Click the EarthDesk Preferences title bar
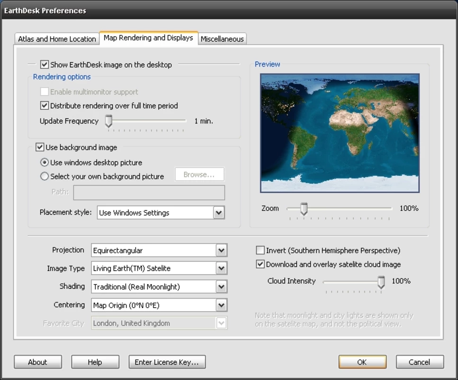Screen dimensions: 458x380 pyautogui.click(x=229, y=10)
